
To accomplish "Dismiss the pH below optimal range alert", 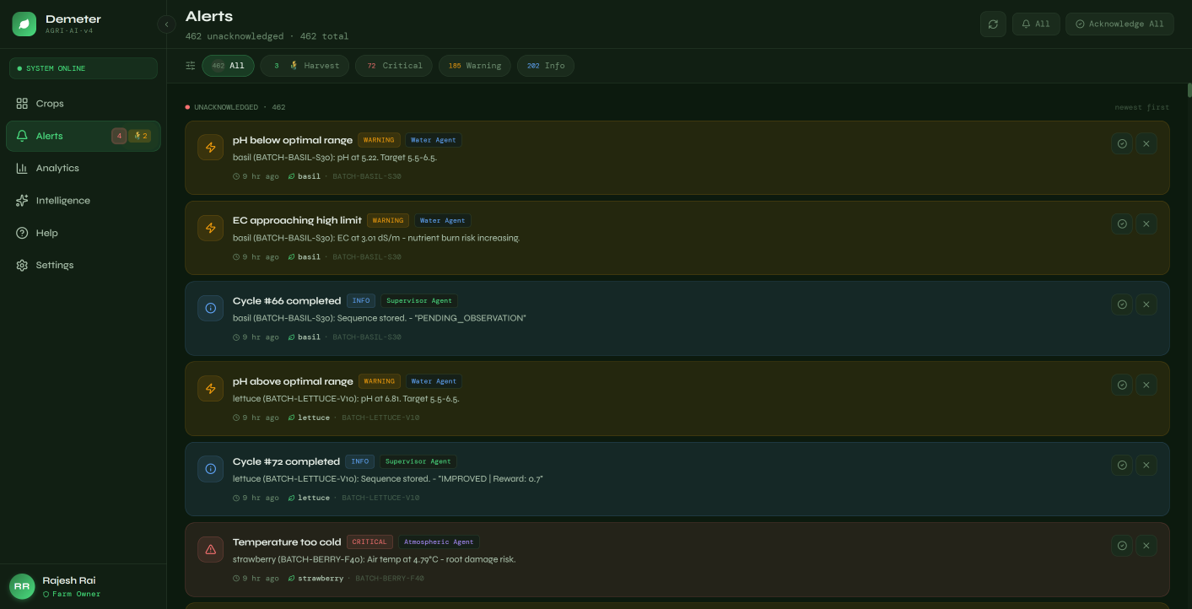I will [x=1146, y=143].
